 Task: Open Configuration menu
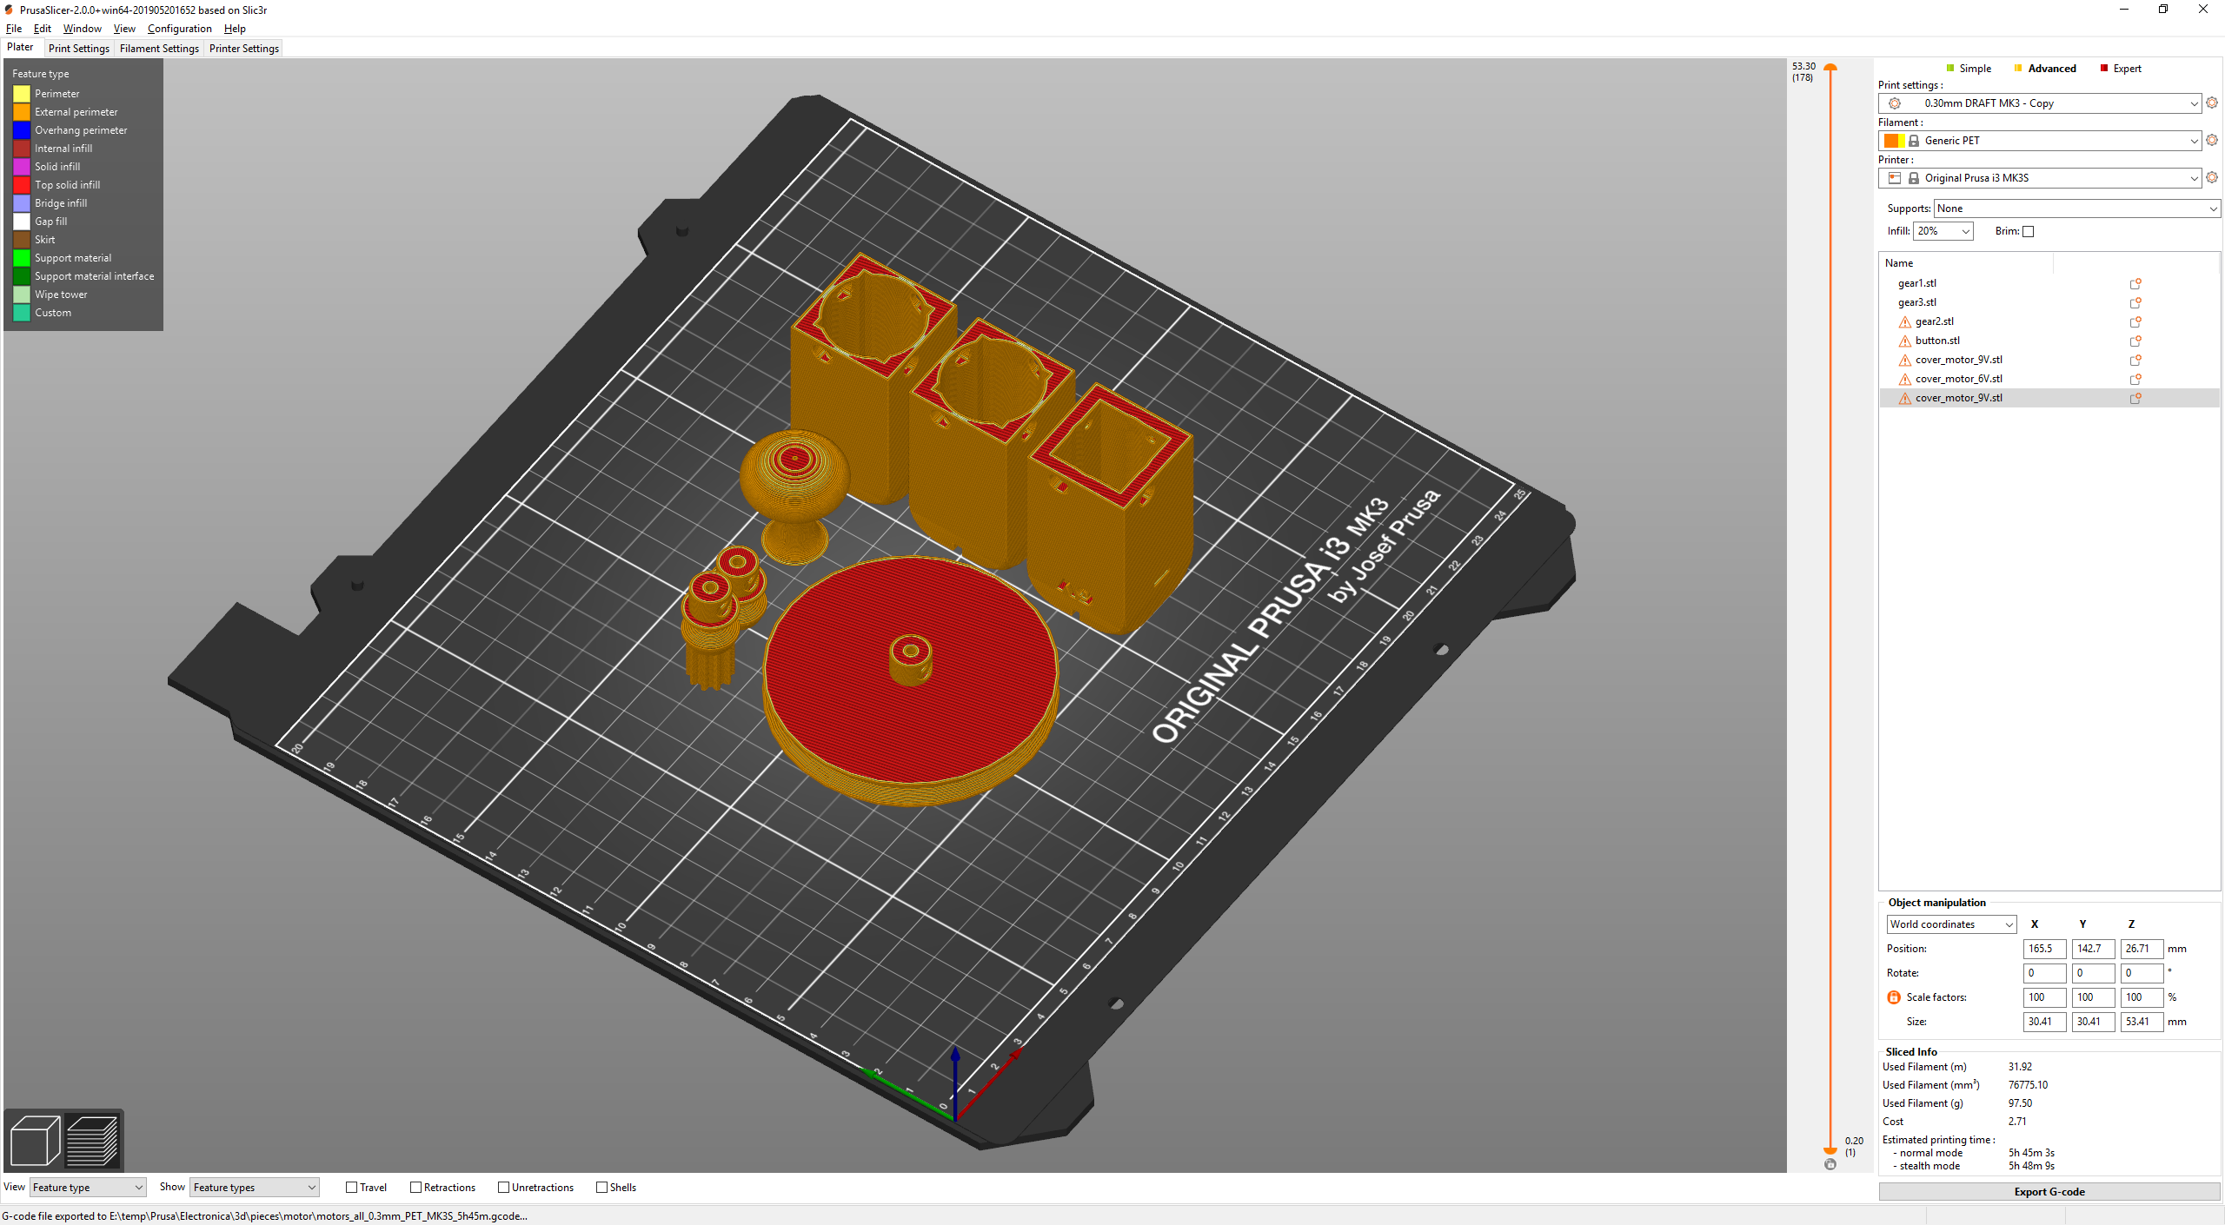[179, 29]
